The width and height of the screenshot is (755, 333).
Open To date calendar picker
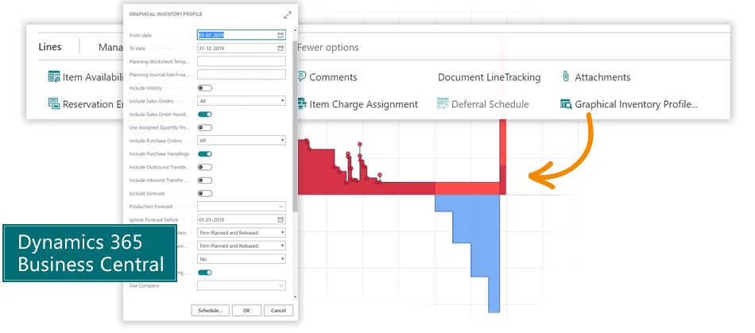(281, 48)
